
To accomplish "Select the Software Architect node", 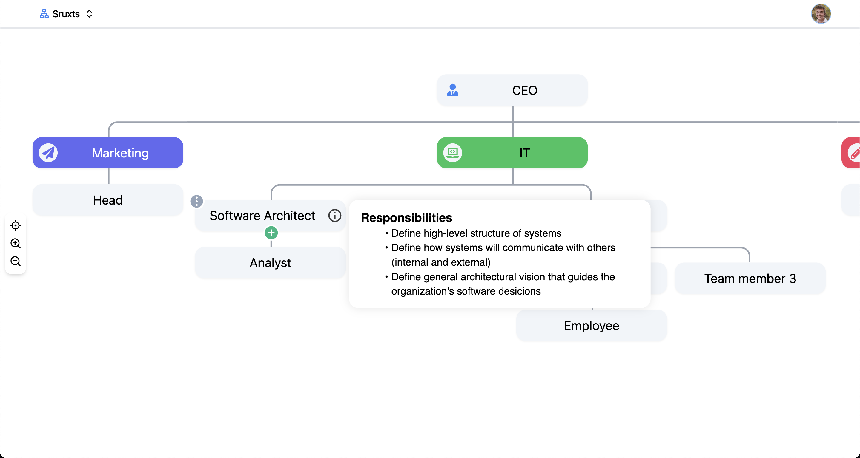I will click(271, 216).
